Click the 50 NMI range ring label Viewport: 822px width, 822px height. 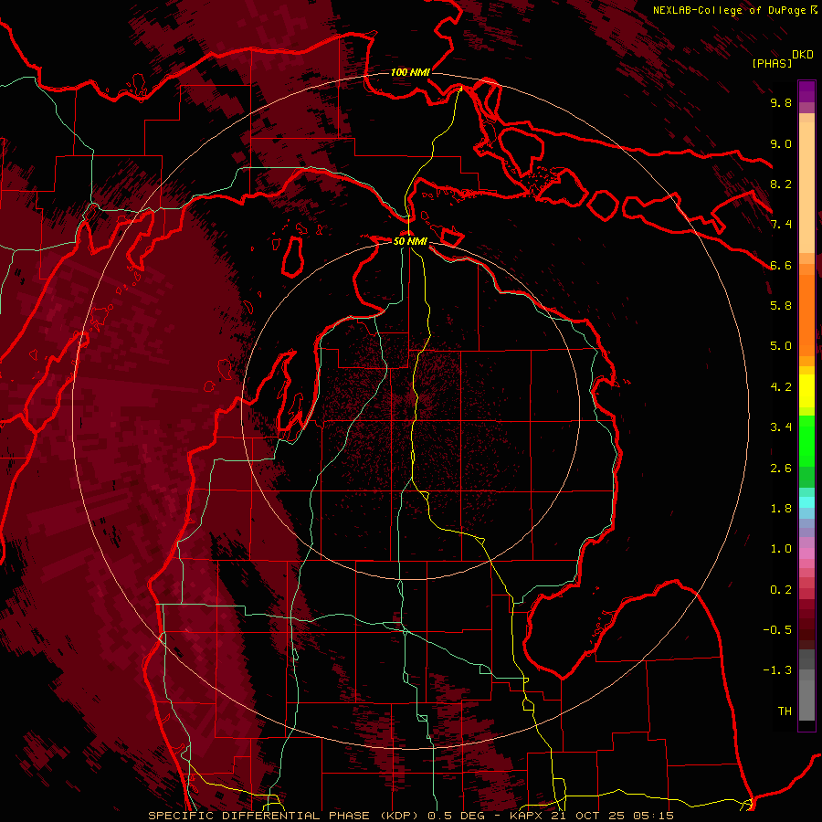click(x=410, y=241)
